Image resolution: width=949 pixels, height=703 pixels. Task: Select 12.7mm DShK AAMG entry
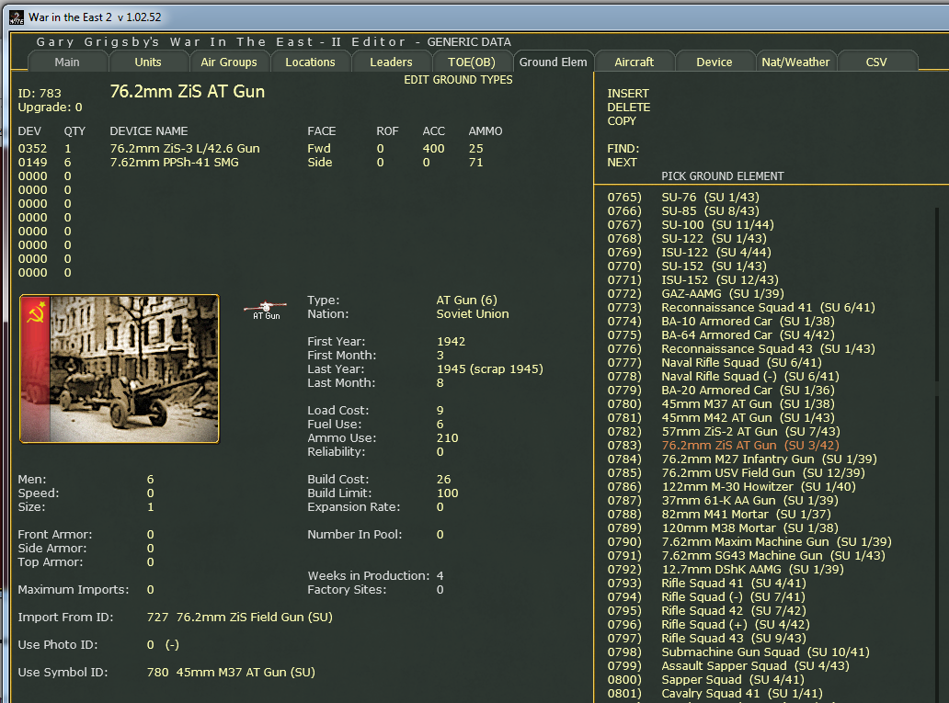pyautogui.click(x=752, y=570)
